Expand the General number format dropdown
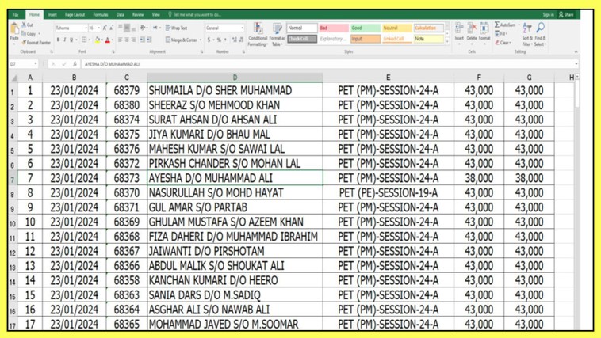This screenshot has height=338, width=601. point(243,28)
